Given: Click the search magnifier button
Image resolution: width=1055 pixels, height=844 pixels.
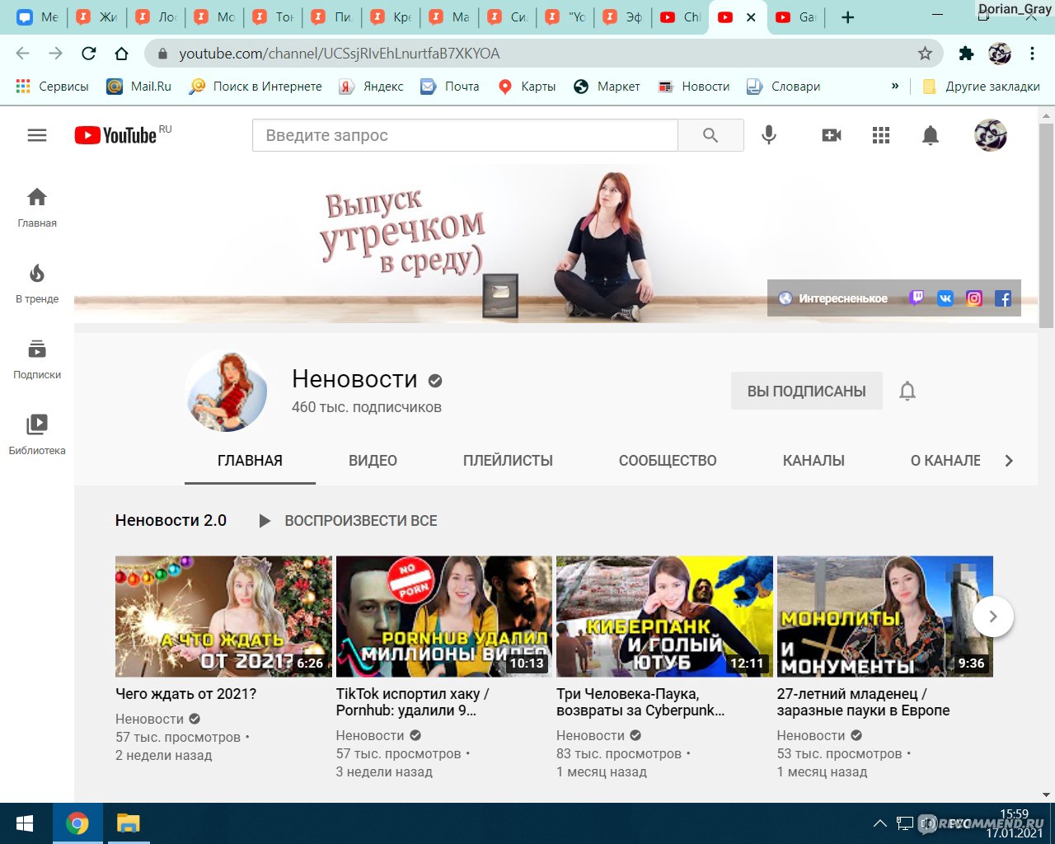Looking at the screenshot, I should [x=710, y=135].
